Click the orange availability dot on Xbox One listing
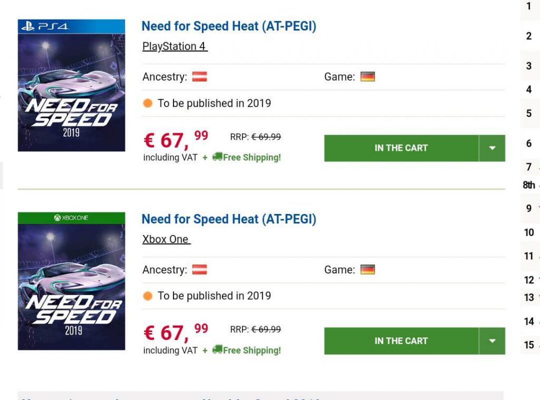The width and height of the screenshot is (540, 400). 148,296
